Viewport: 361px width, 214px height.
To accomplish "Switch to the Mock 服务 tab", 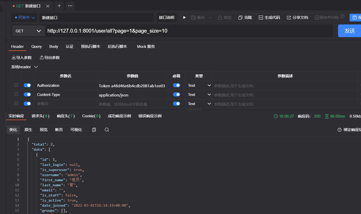I will pos(146,46).
